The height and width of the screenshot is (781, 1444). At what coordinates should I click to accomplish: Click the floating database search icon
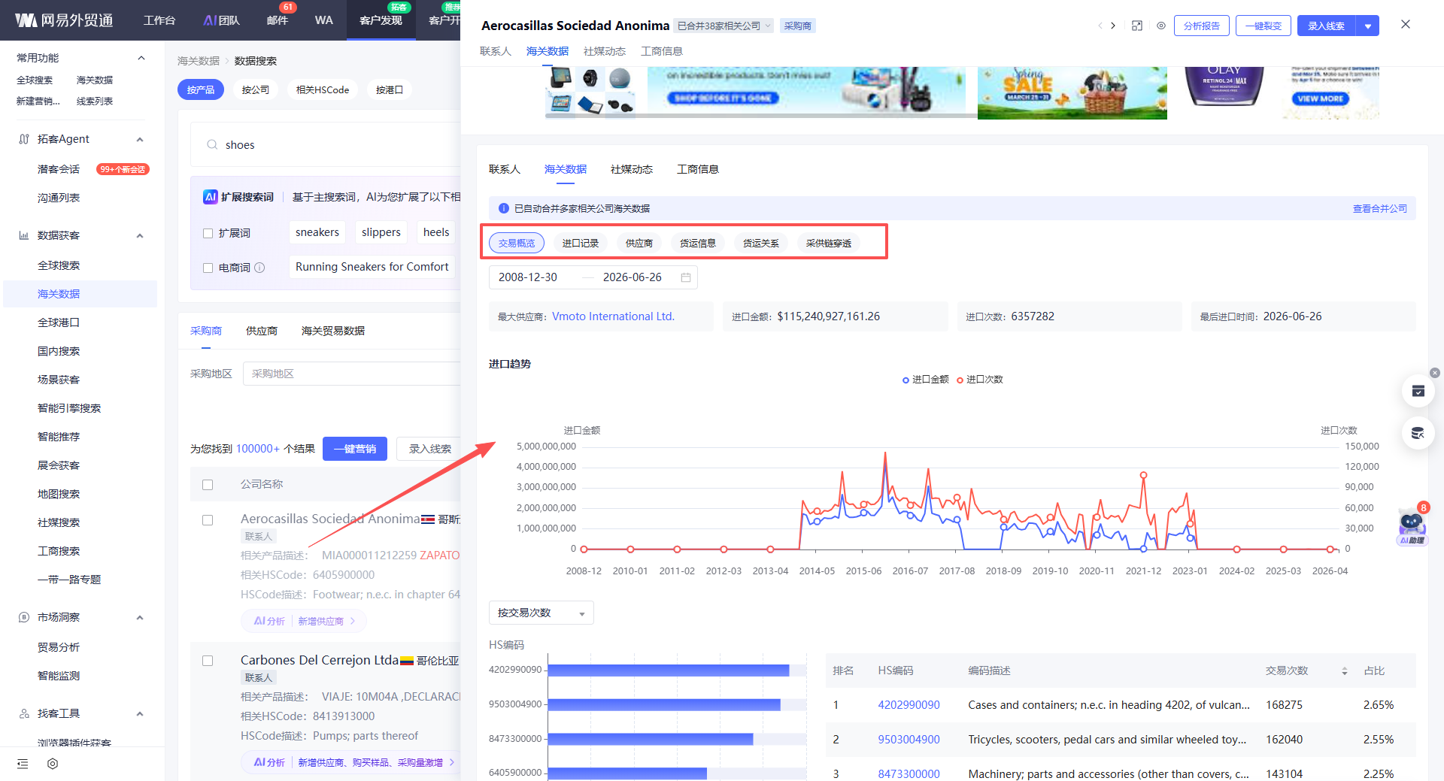coord(1418,433)
